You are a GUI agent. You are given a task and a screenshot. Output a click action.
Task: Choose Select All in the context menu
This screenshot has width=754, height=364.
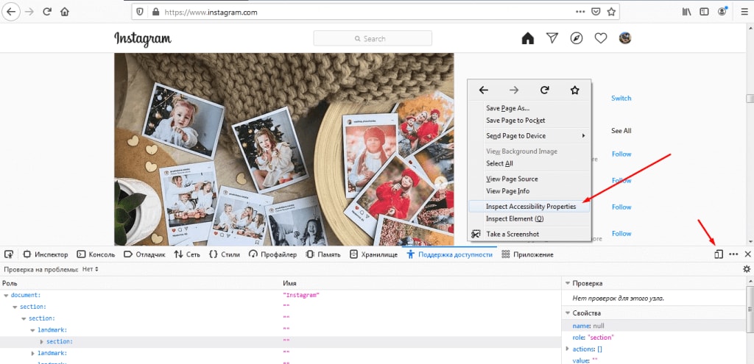529,163
